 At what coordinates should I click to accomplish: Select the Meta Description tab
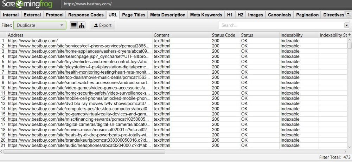tap(167, 15)
